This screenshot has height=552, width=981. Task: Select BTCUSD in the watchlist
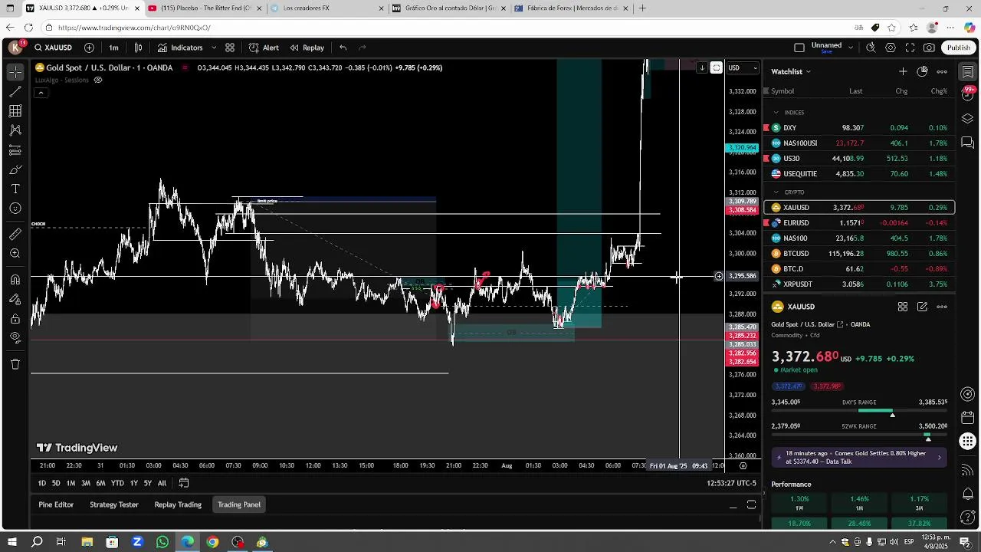[x=859, y=254]
